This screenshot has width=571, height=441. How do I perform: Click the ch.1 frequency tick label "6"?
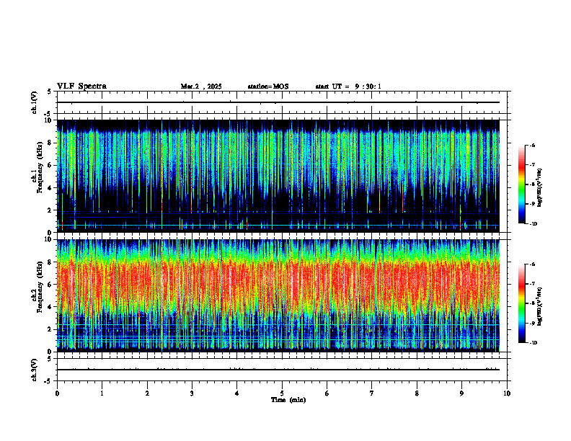[50, 165]
